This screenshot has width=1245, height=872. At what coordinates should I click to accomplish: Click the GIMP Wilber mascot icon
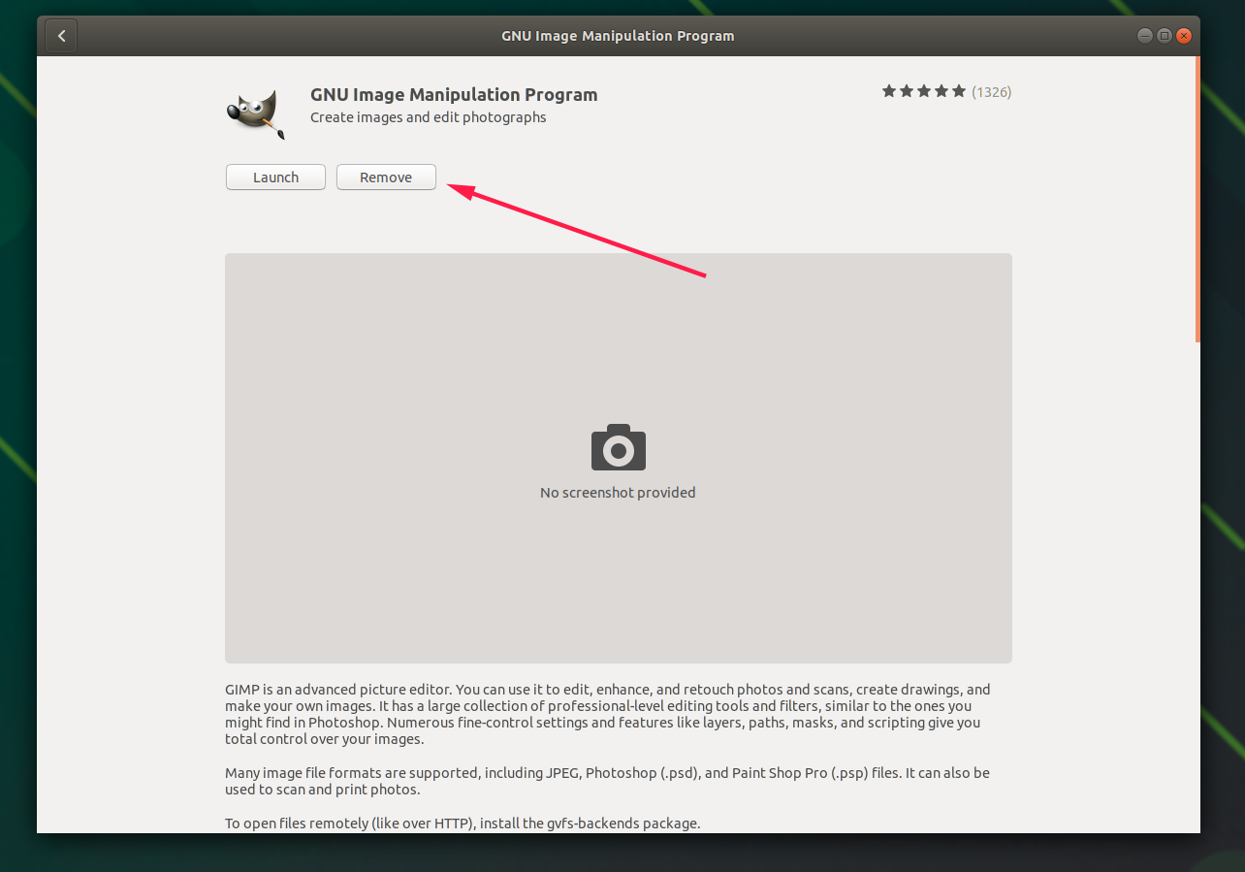[x=255, y=114]
